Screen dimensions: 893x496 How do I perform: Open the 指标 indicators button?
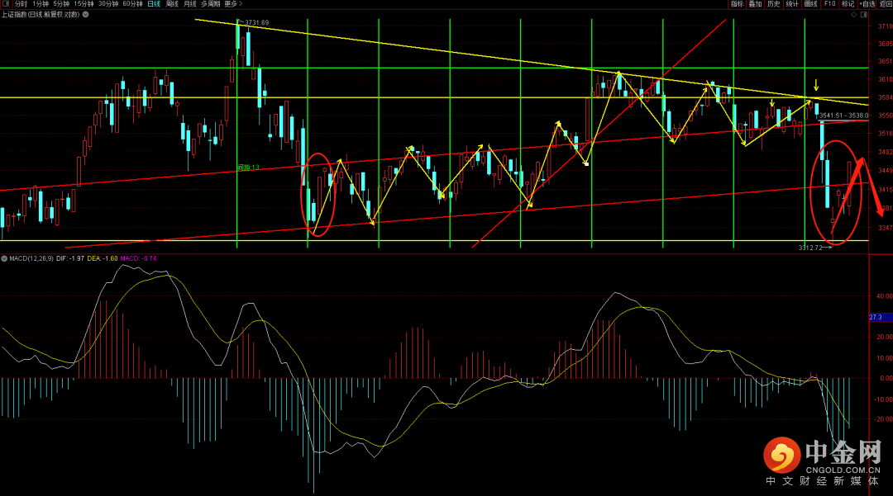click(x=737, y=4)
